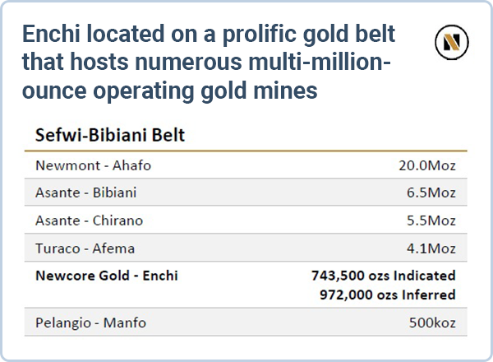Screen dimensions: 493x362
Task: Select the Asante - Chirano row label
Action: [x=89, y=220]
